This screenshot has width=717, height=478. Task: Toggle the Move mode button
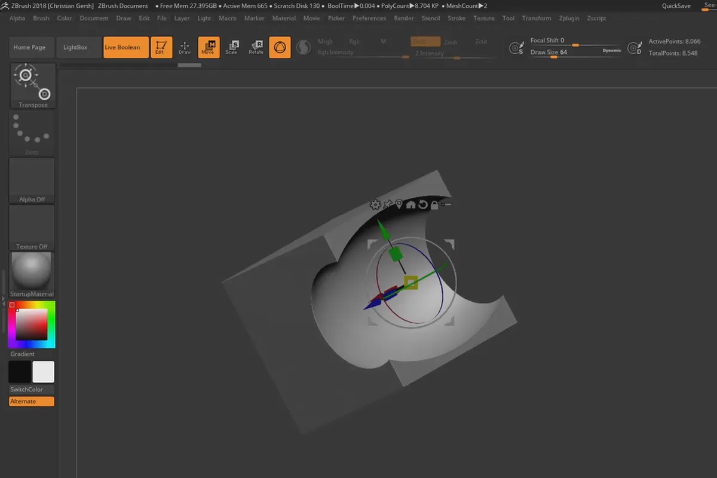[209, 47]
